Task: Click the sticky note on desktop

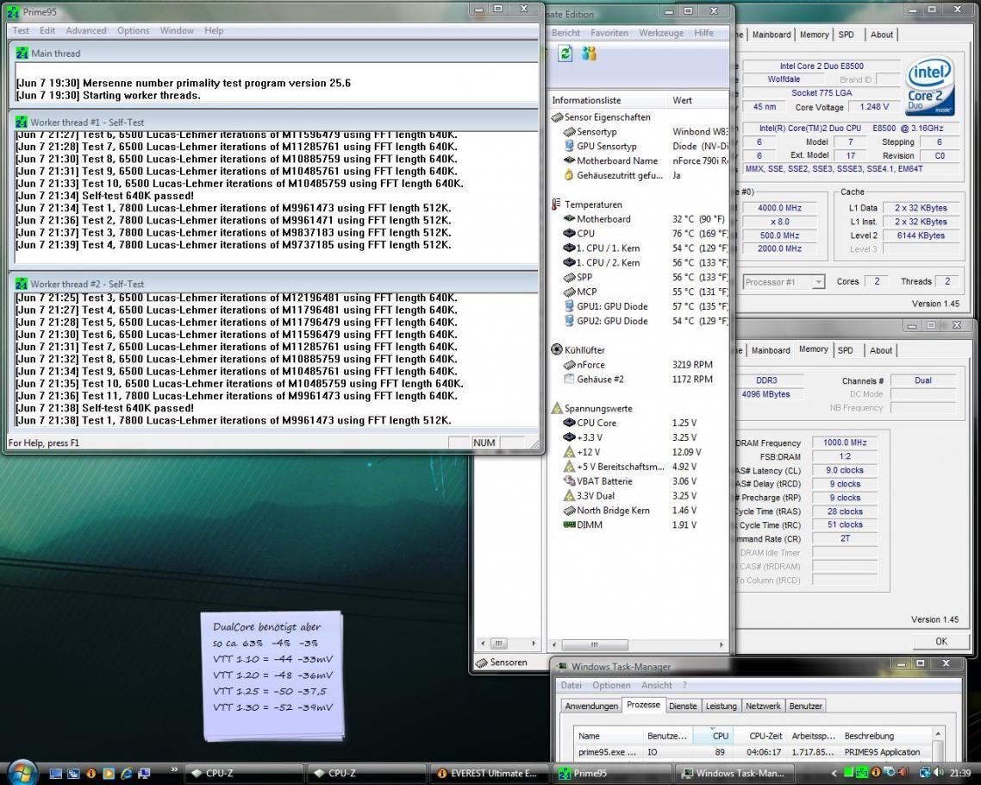Action: click(272, 675)
